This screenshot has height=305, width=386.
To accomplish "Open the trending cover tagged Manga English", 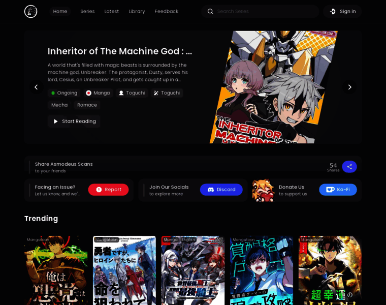I will pos(193,270).
